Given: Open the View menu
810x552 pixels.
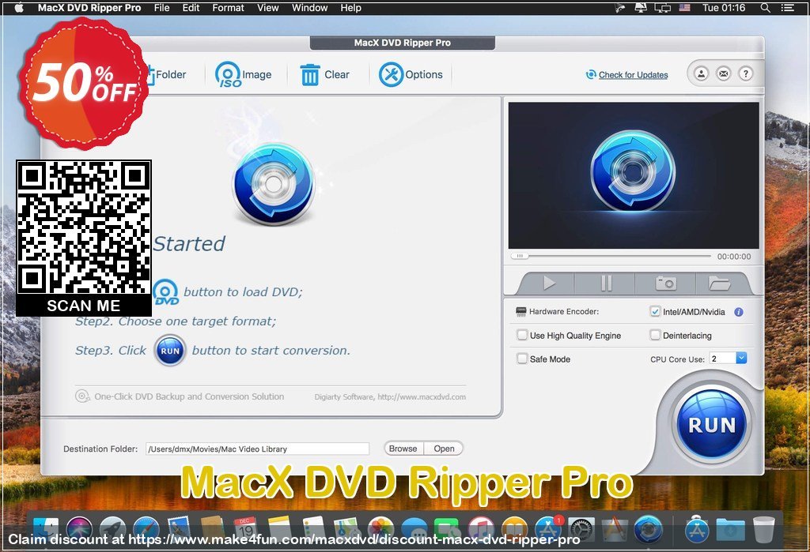Looking at the screenshot, I should 267,8.
